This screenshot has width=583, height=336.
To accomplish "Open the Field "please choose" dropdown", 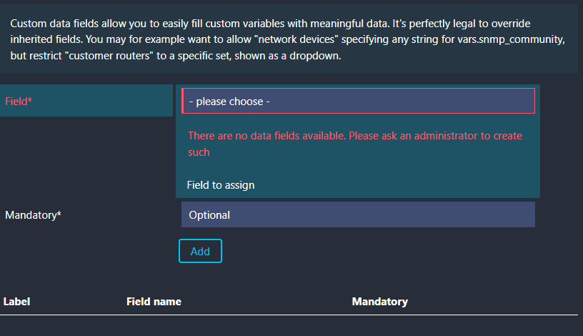I will click(357, 102).
